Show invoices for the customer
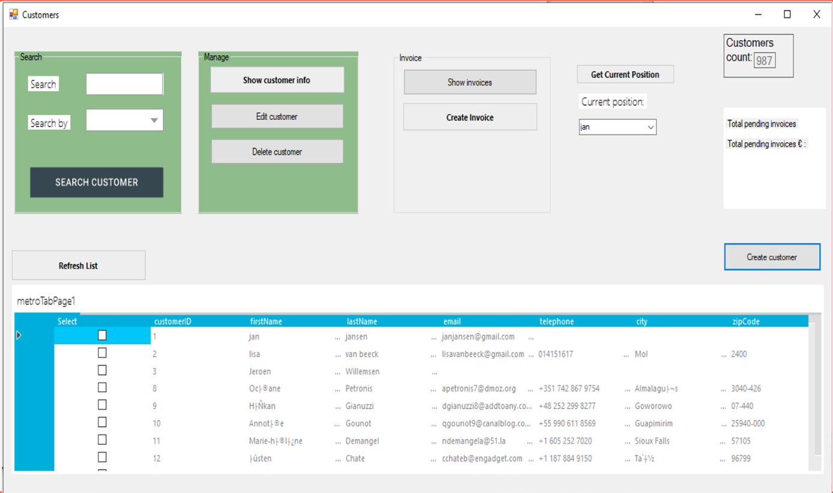The image size is (833, 493). 470,82
